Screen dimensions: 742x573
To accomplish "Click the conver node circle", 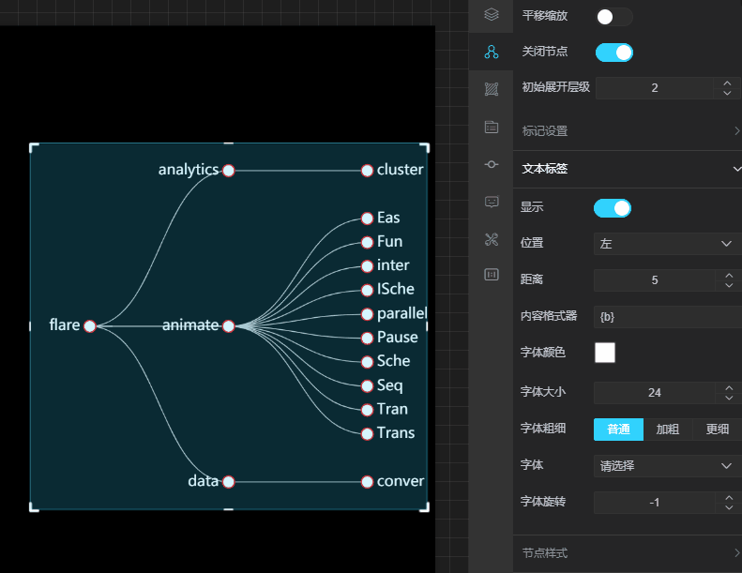I will point(367,482).
